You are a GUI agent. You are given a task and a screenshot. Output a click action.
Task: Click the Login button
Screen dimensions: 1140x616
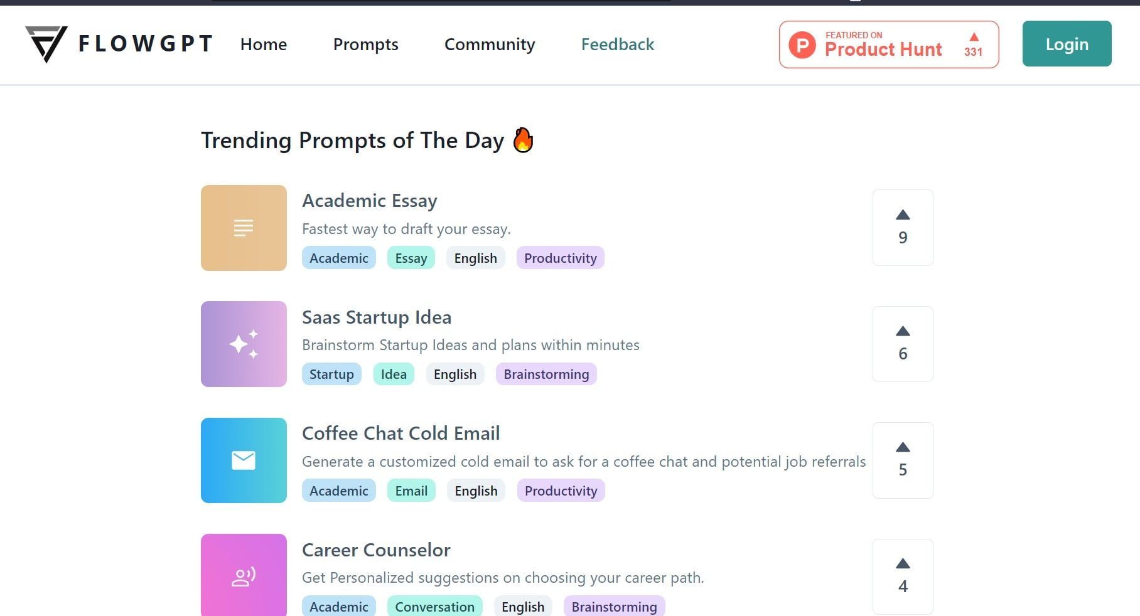[x=1067, y=44]
